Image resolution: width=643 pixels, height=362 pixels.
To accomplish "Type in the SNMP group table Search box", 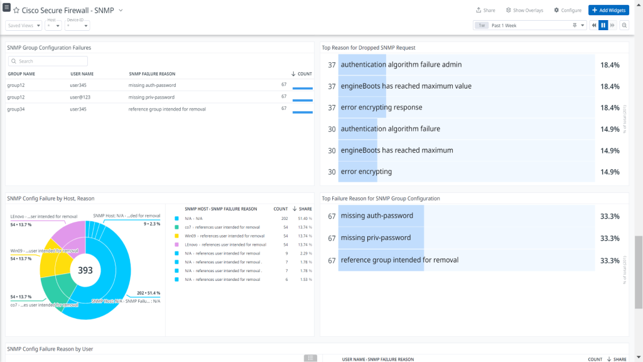I will [50, 61].
